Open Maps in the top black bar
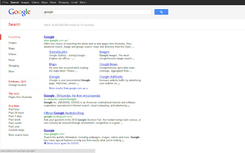The height and width of the screenshot is (153, 245). (44, 3)
